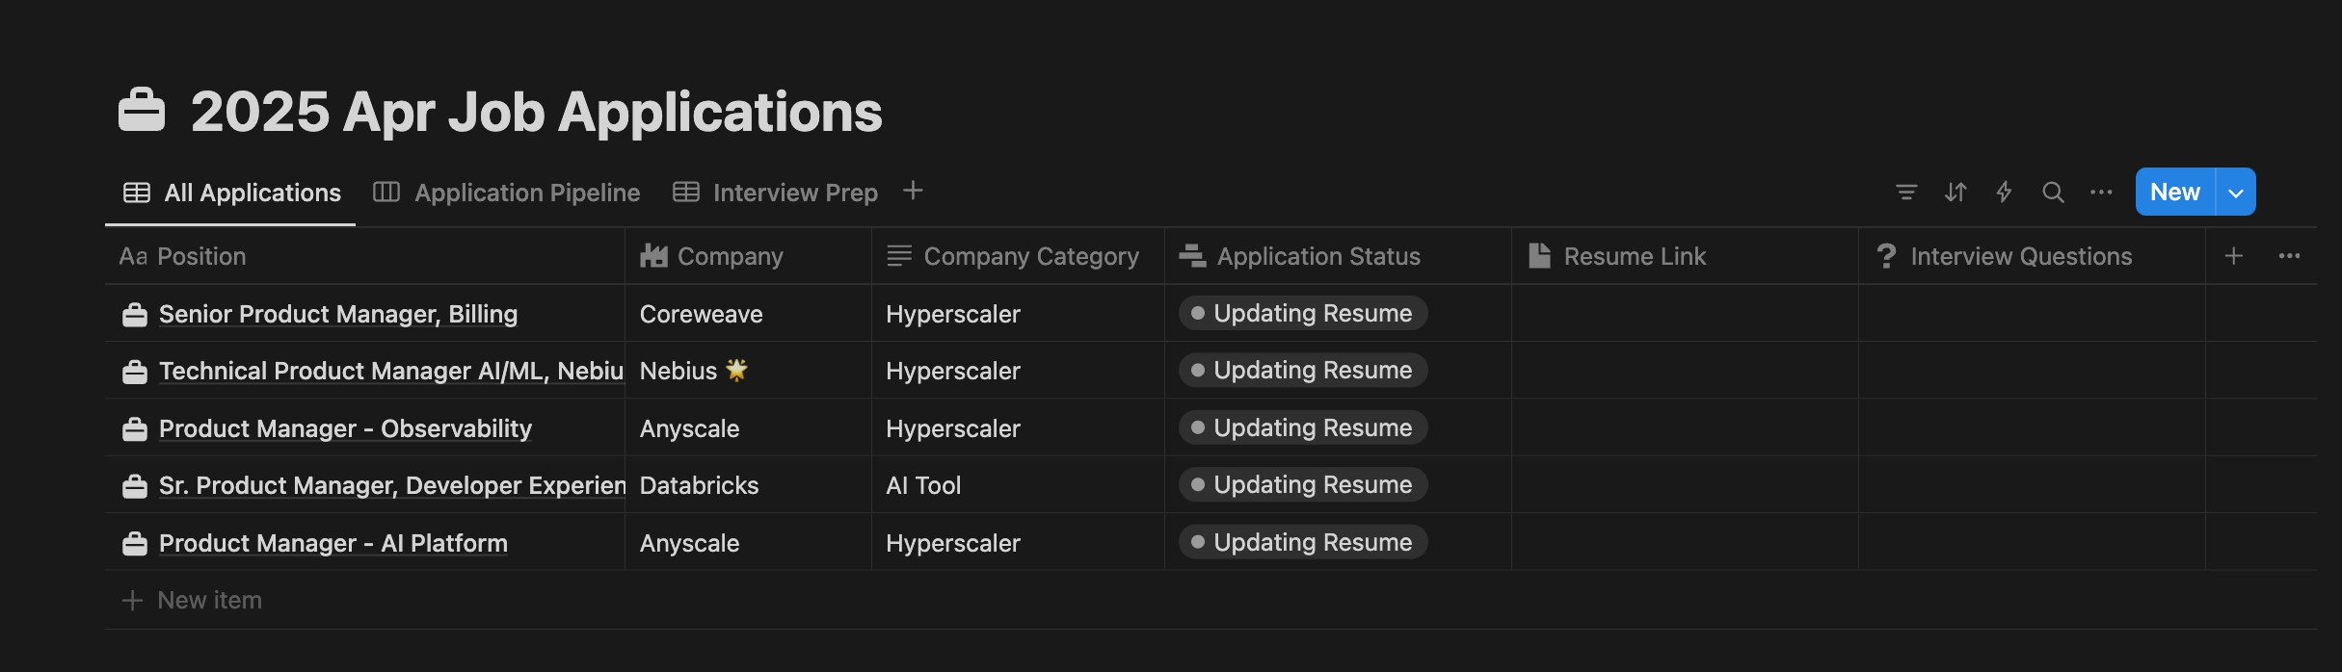
Task: Open the Senior Product Manager, Billing page
Action: 338,314
